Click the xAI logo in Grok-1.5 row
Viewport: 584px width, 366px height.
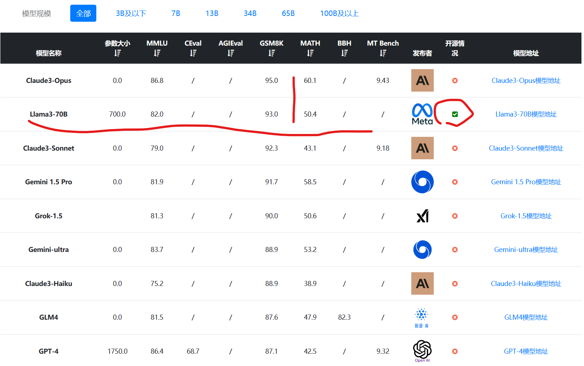[x=422, y=216]
